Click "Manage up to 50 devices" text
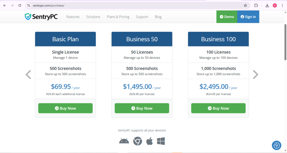 tap(142, 58)
